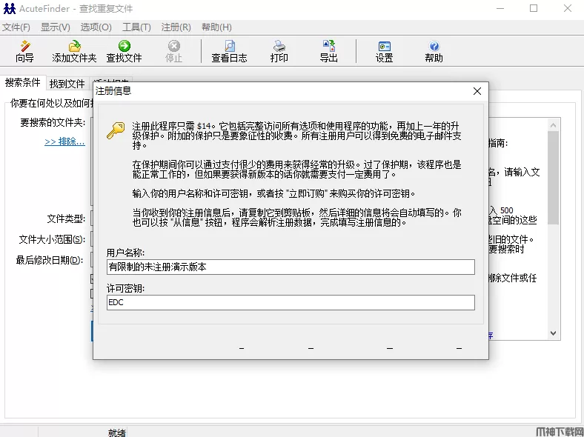Click the ">> 排除..." link
The width and height of the screenshot is (584, 437).
click(64, 141)
